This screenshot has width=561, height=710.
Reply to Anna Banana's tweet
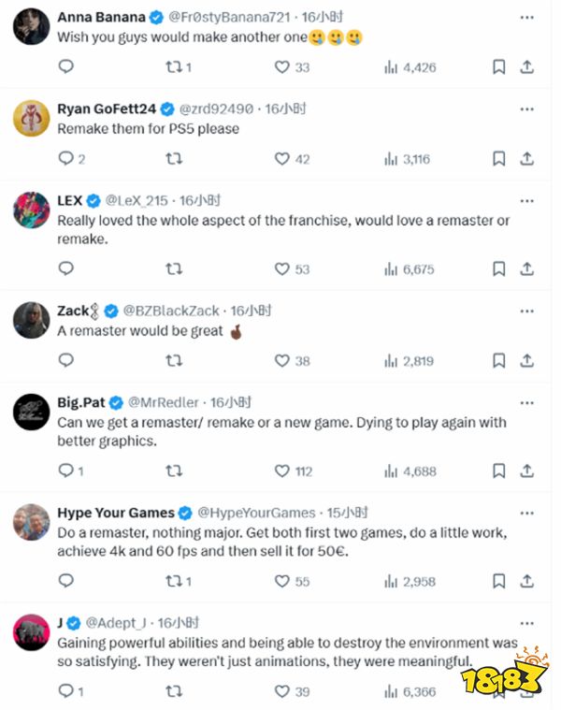click(65, 67)
